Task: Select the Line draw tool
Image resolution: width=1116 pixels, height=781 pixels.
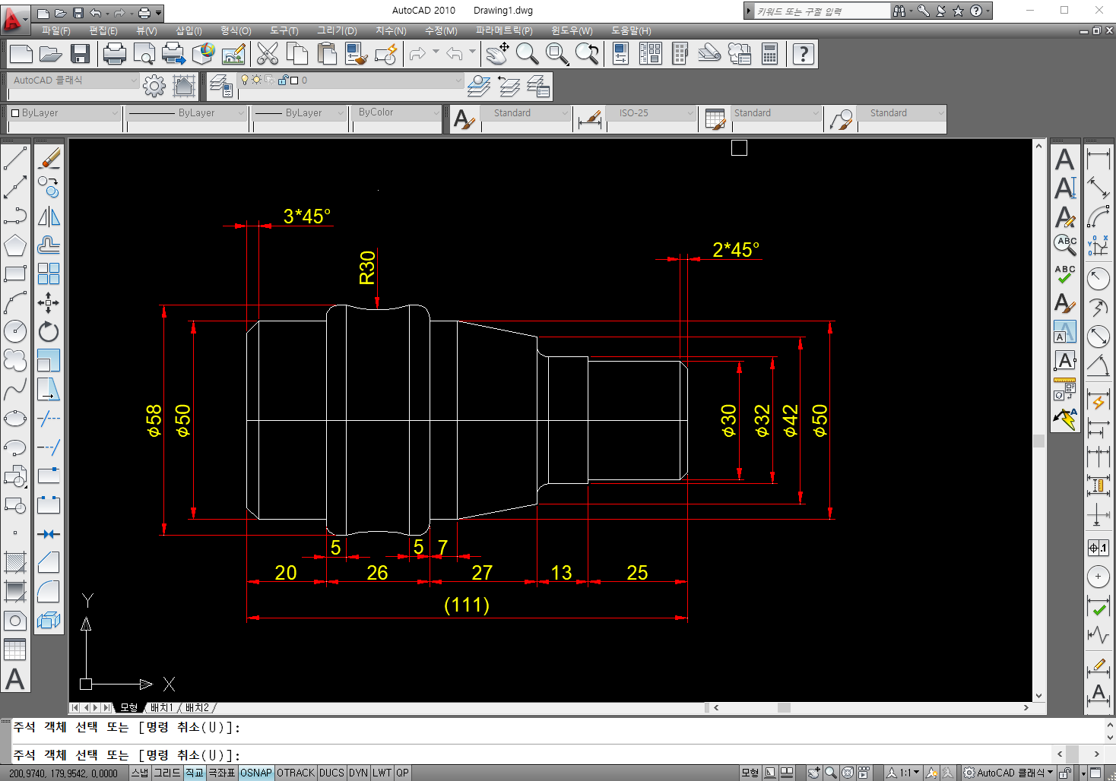Action: click(x=15, y=159)
